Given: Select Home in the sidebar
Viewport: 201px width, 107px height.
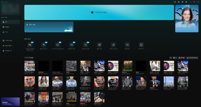Looking at the screenshot, I should coord(10,22).
